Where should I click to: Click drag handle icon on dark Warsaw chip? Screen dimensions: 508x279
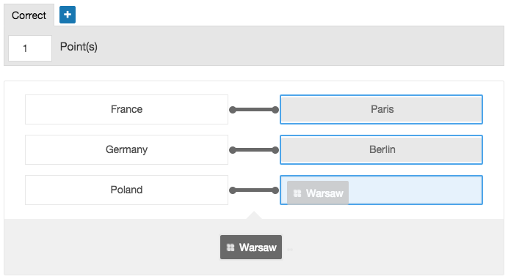point(231,248)
